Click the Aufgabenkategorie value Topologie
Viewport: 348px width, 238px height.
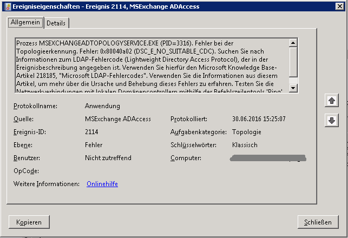247,132
